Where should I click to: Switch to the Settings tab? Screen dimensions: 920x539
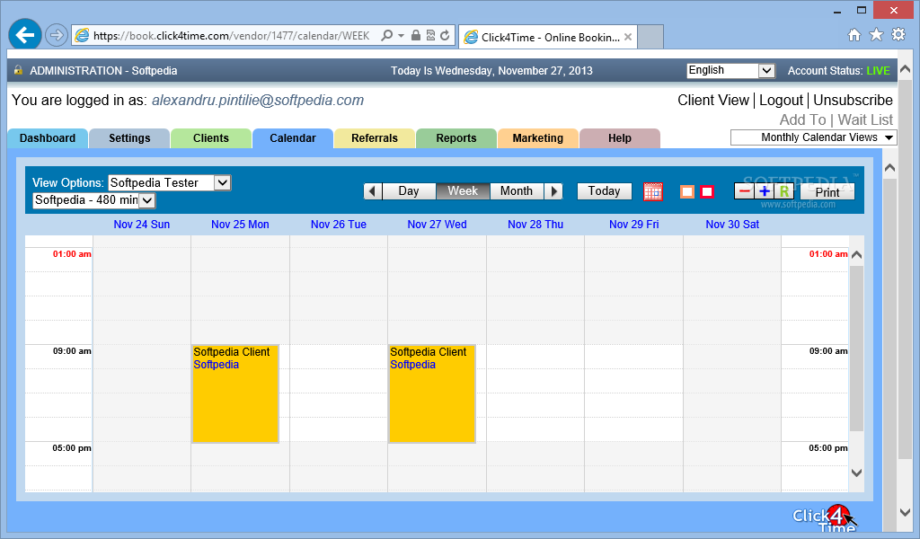[129, 138]
